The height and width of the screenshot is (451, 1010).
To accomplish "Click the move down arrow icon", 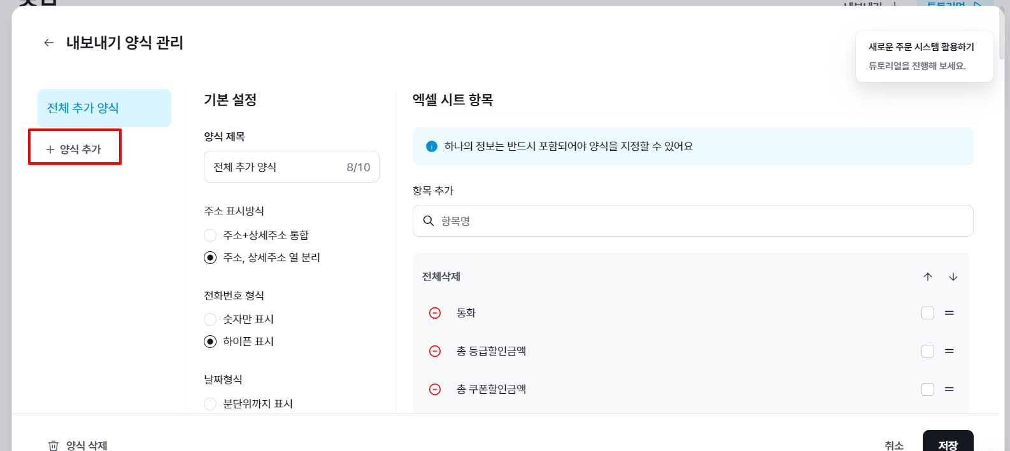I will [x=953, y=277].
